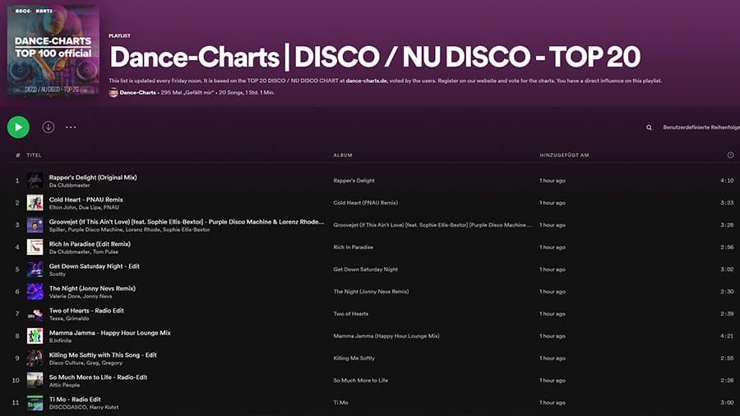Sort by the TITEL column header
740x416 pixels.
click(x=34, y=155)
